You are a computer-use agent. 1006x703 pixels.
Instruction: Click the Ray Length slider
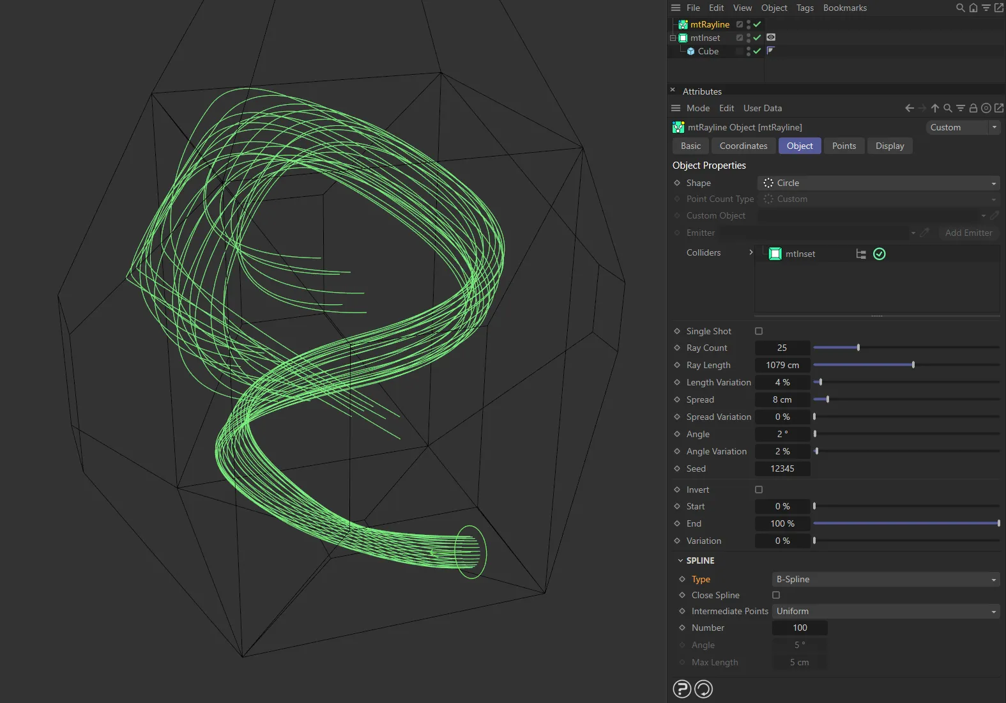(x=906, y=365)
